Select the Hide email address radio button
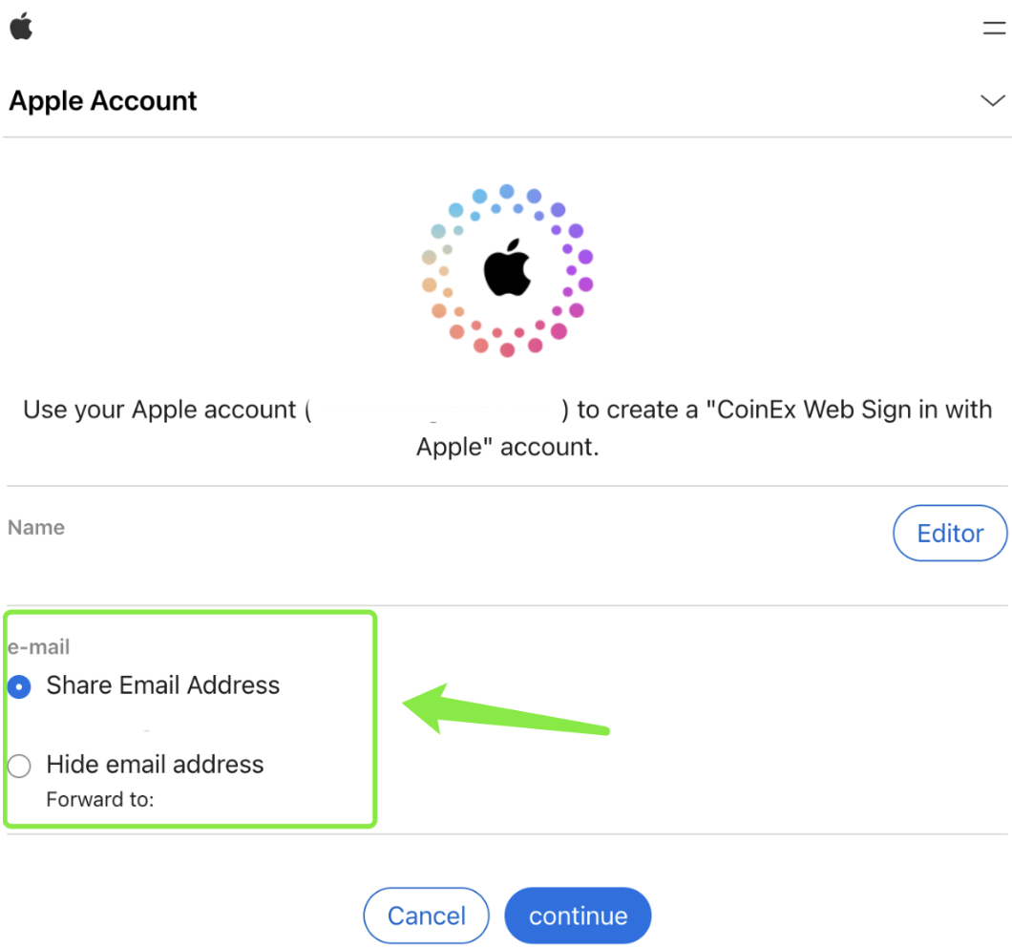1012x947 pixels. [x=19, y=766]
